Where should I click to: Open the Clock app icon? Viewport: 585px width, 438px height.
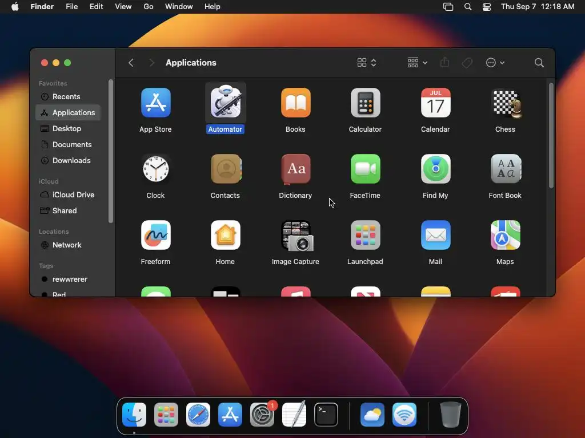coord(155,169)
